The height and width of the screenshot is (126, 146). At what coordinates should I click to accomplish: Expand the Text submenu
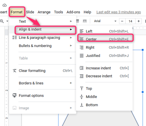point(43,21)
